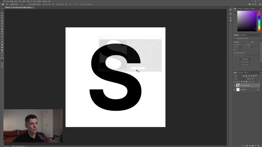This screenshot has height=147, width=262.
Task: Click the Share icon at top right
Action: (x=260, y=4)
